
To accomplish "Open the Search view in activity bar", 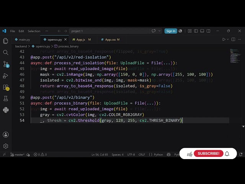I will click(x=6, y=52).
